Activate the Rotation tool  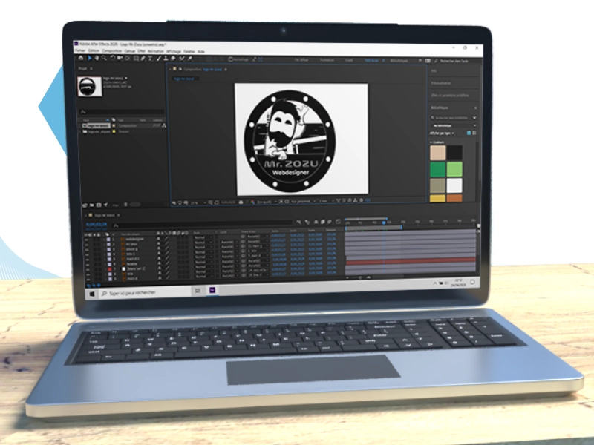pyautogui.click(x=112, y=58)
